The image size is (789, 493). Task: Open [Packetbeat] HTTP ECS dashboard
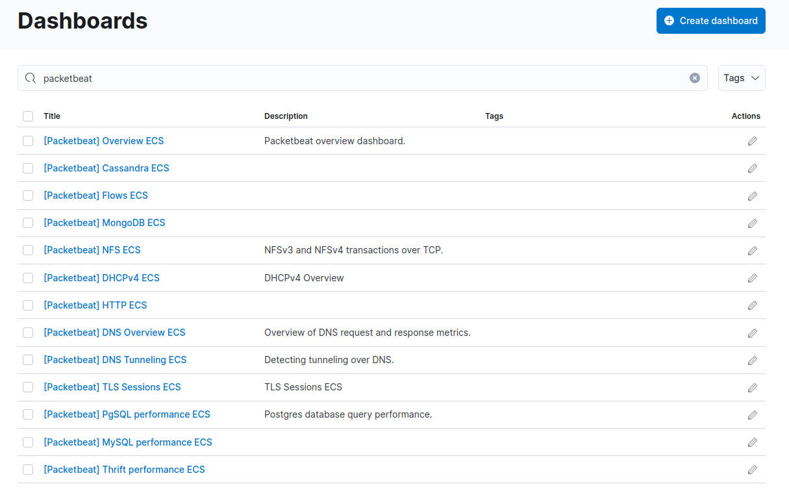click(95, 305)
